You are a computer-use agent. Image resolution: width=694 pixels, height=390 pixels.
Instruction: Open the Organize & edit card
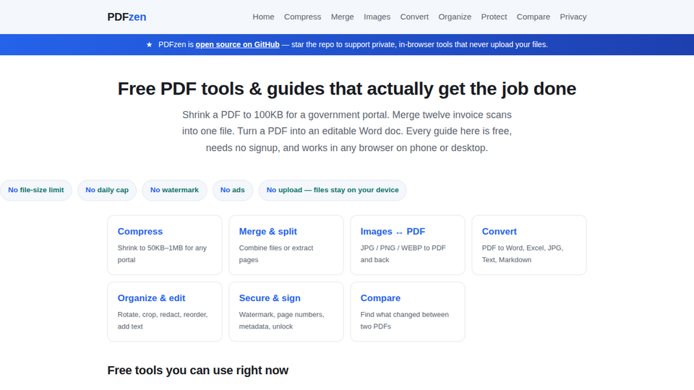(x=165, y=312)
